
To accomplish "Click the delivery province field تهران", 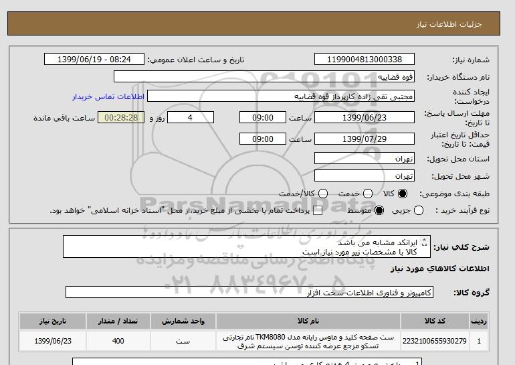I will [x=365, y=159].
